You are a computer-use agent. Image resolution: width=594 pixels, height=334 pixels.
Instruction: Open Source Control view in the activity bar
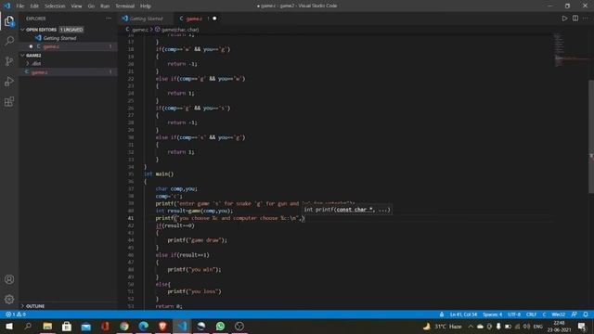pos(9,61)
